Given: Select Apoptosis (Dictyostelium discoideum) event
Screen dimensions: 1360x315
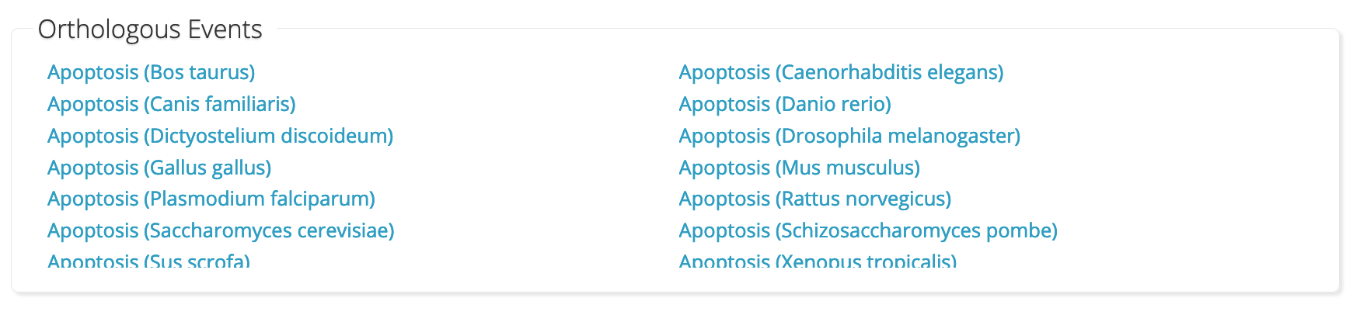Looking at the screenshot, I should [x=220, y=136].
